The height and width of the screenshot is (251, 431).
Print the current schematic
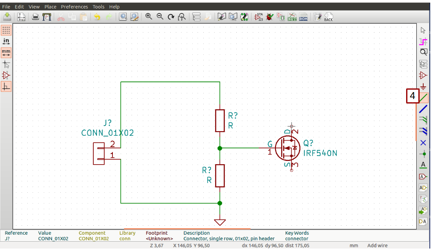[35, 17]
